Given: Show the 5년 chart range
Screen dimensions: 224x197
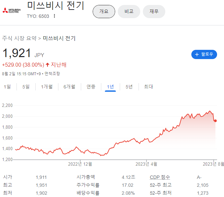Looking at the screenshot, I should (129, 86).
